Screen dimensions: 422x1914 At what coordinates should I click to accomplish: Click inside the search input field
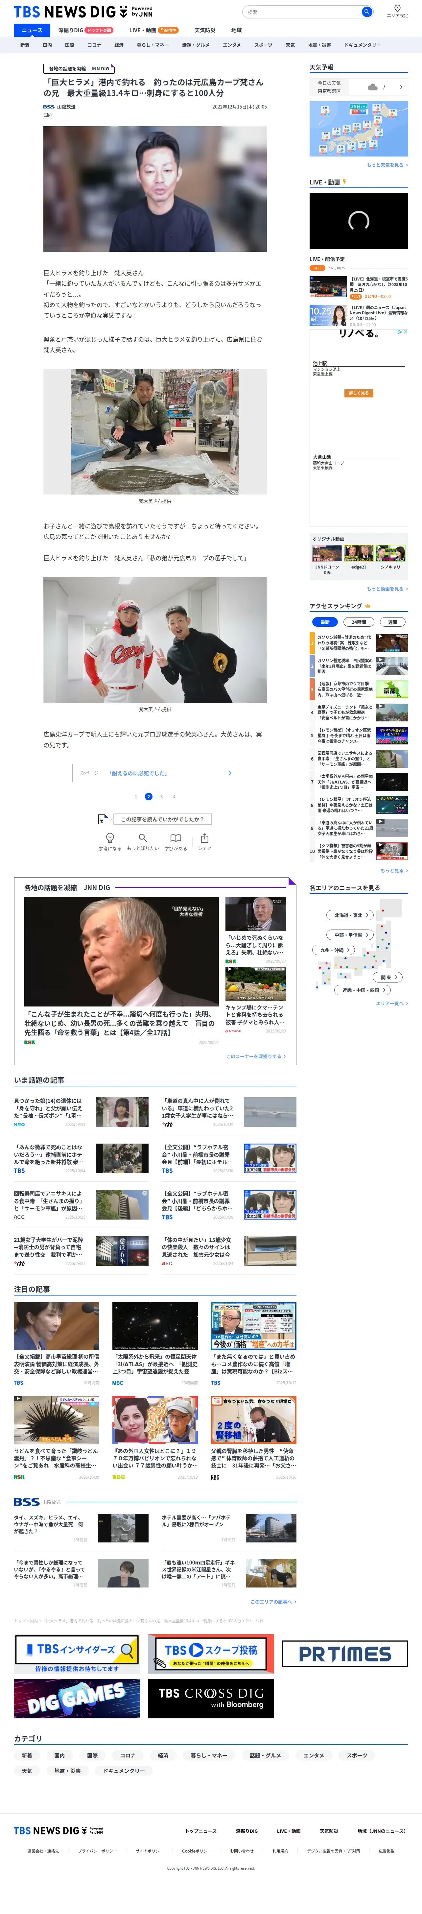click(x=302, y=12)
